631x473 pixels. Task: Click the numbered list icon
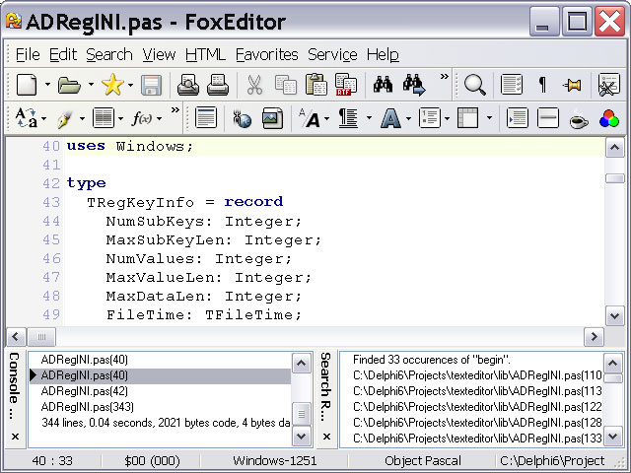[430, 118]
